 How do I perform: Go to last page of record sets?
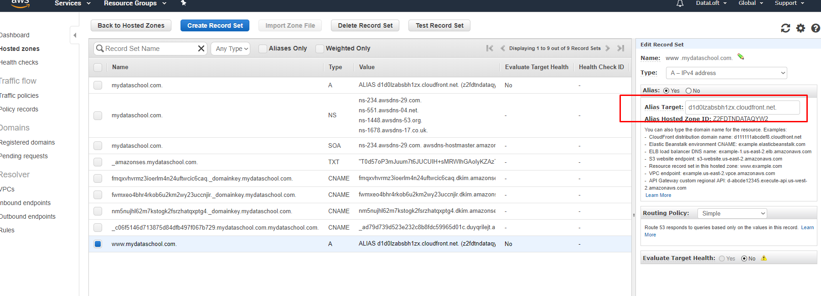coord(620,48)
